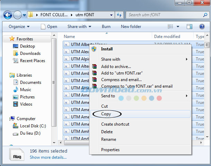
Task: Expand the Send to submenu arrow
Action: pyautogui.click(x=187, y=96)
